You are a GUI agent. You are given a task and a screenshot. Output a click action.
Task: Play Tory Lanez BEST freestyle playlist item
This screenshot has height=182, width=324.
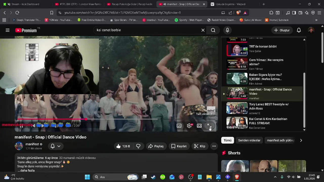tap(262, 108)
